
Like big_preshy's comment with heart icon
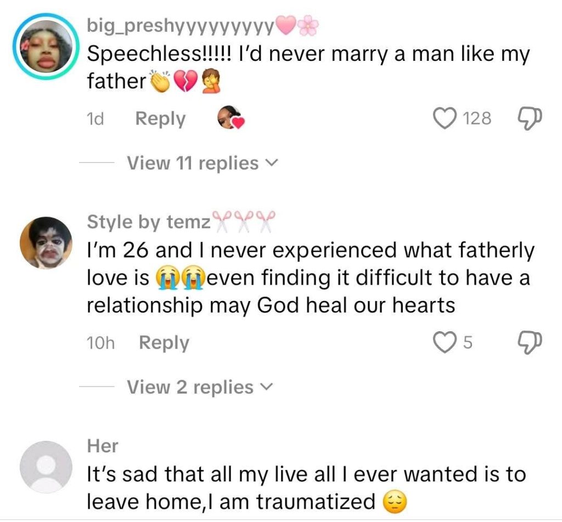pos(445,118)
